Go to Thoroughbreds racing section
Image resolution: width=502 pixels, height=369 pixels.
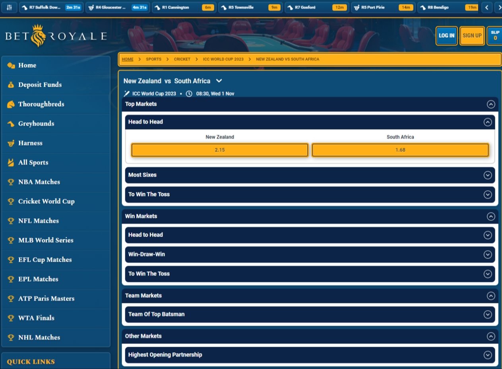point(56,105)
